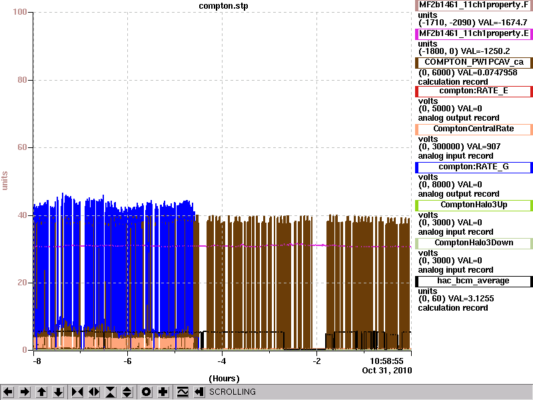
Task: Click the 10:58:55 timestamp label
Action: point(386,361)
